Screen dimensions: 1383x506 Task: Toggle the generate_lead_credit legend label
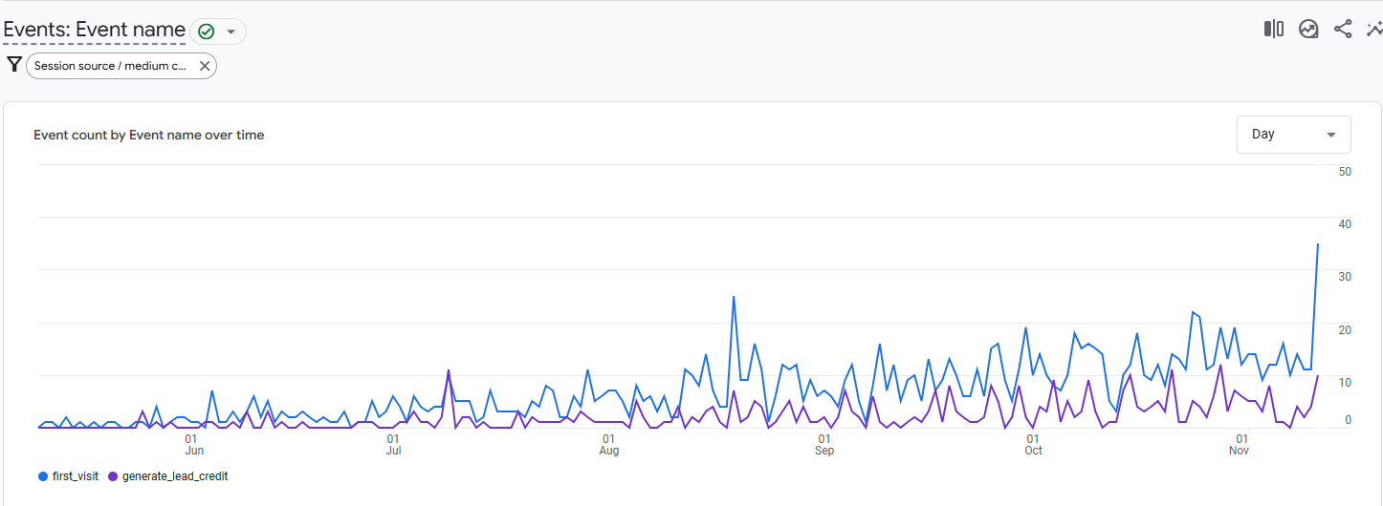pyautogui.click(x=175, y=476)
